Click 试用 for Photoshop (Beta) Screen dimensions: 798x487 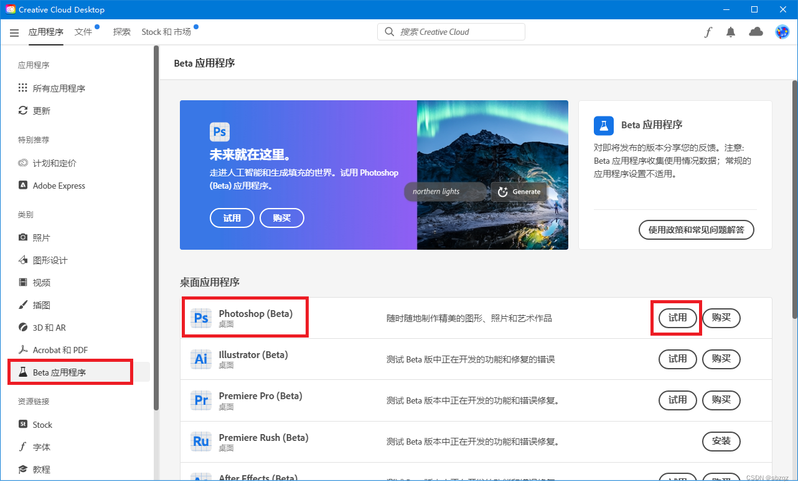pos(678,318)
